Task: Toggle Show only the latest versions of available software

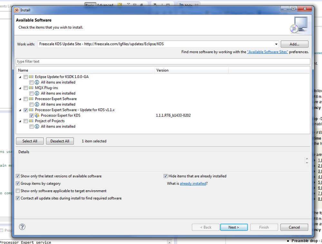Action: 18,176
